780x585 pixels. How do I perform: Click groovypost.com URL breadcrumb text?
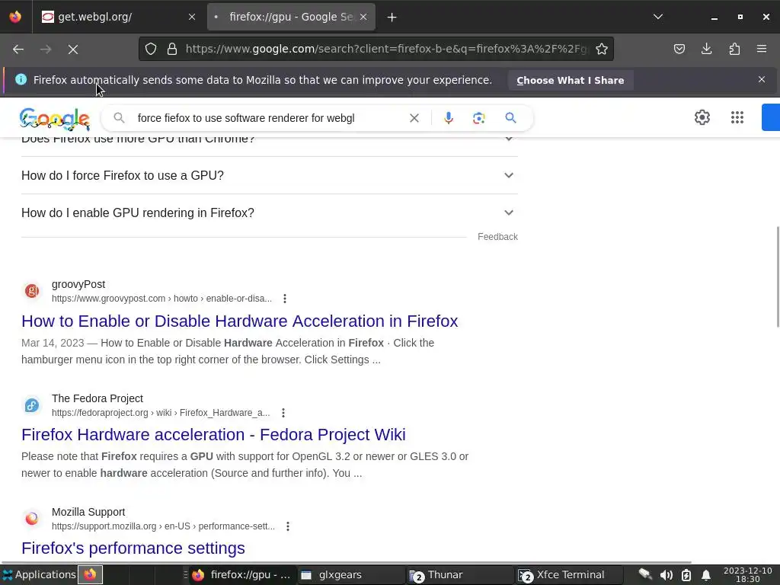pyautogui.click(x=161, y=299)
